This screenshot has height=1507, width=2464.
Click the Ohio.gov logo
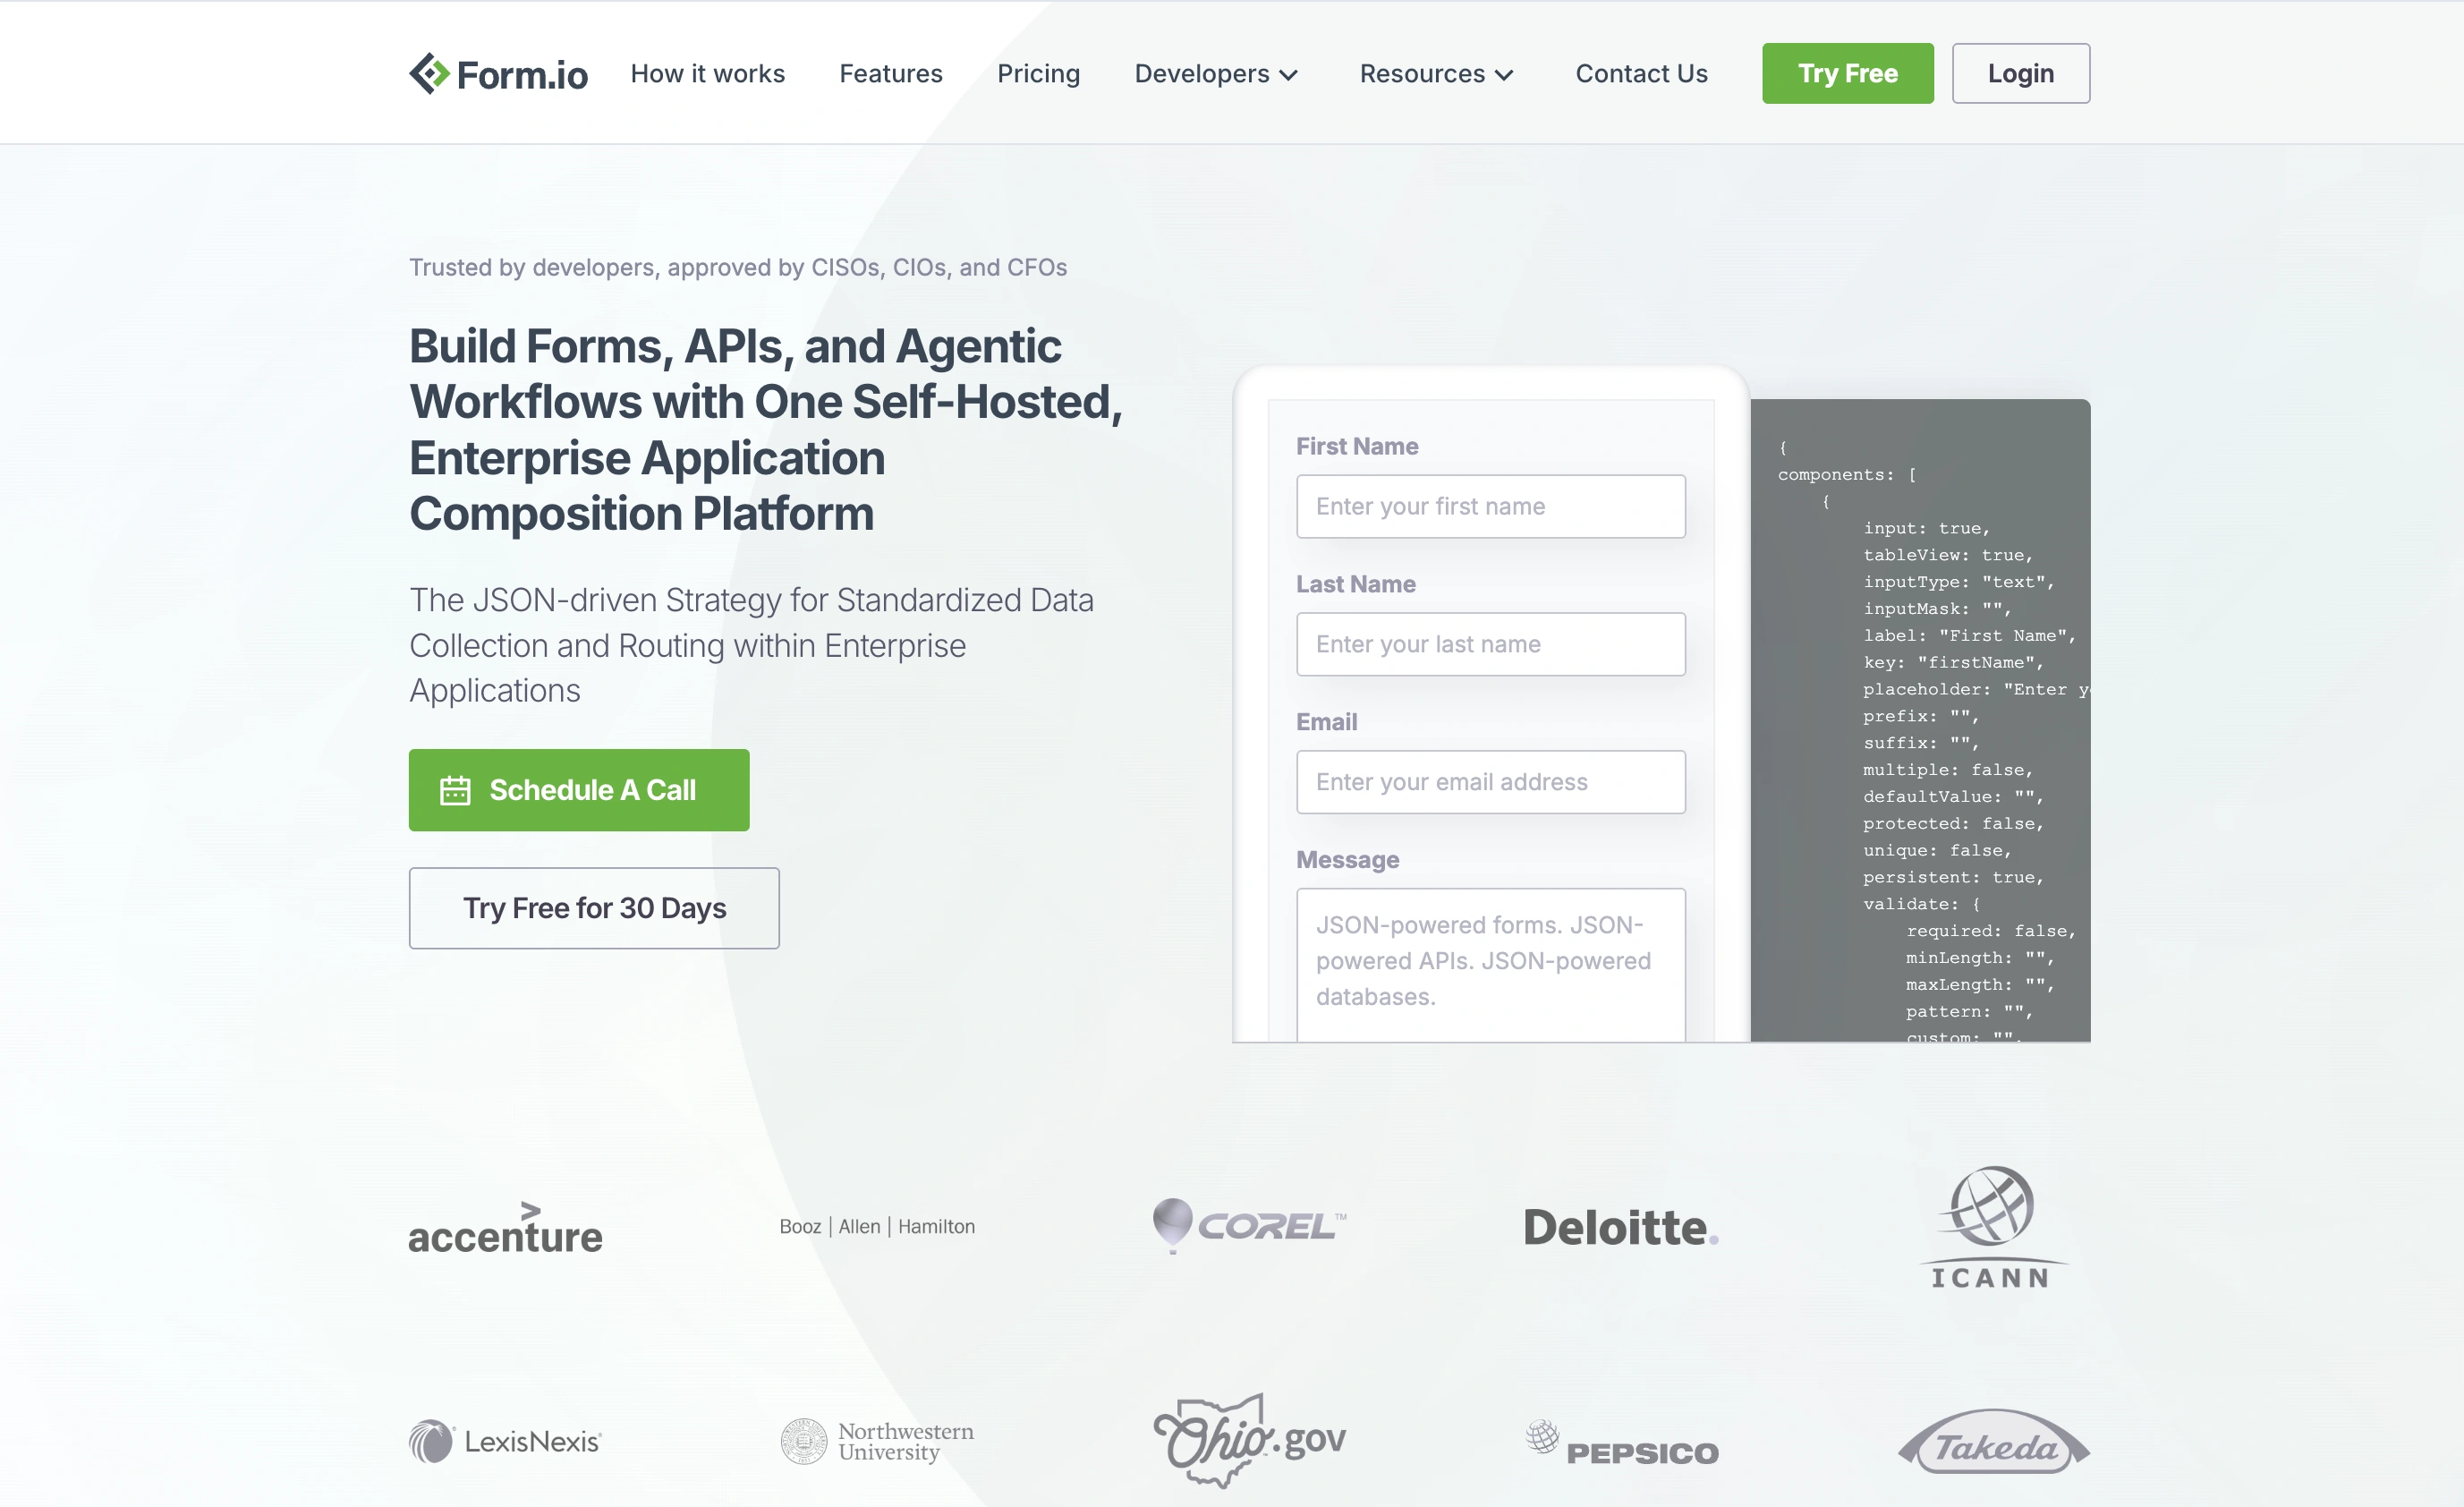point(1249,1441)
